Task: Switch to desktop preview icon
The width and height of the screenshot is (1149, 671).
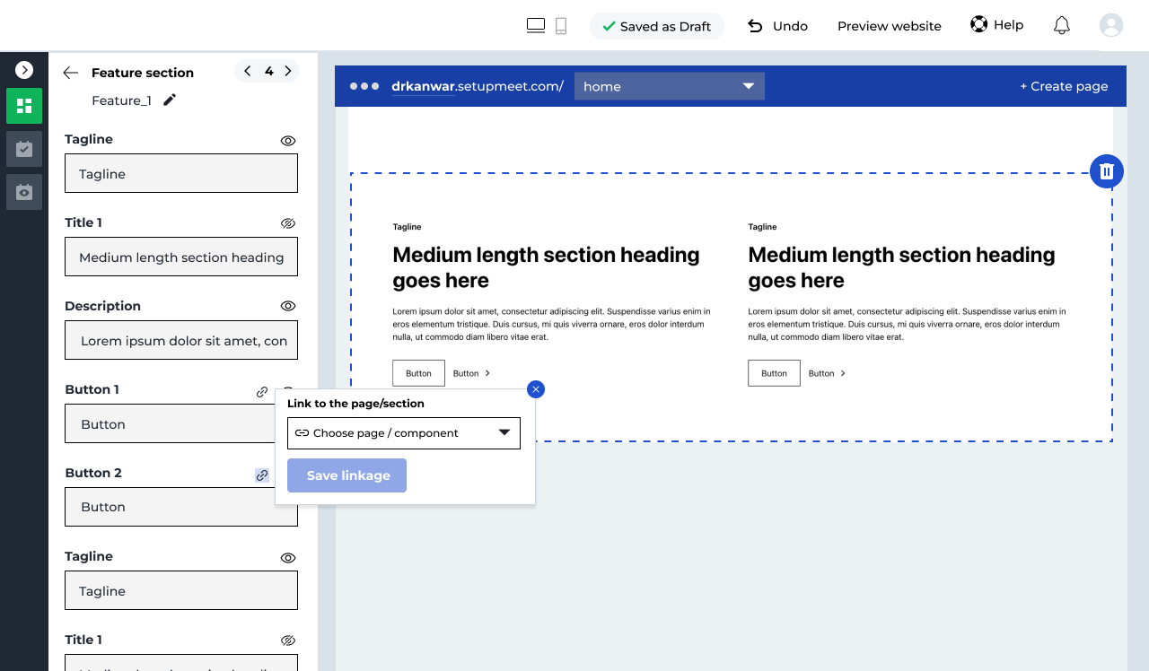Action: point(536,26)
